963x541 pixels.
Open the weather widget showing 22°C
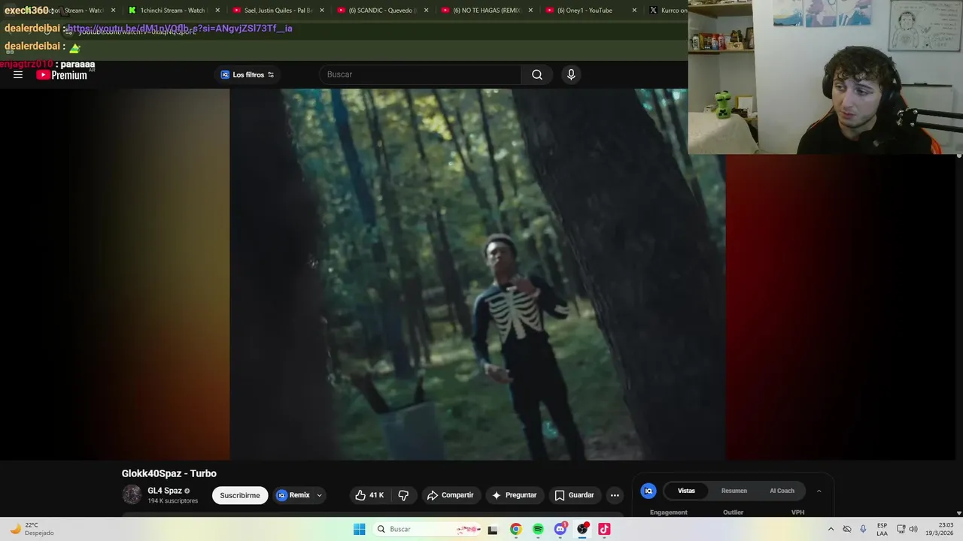coord(32,529)
